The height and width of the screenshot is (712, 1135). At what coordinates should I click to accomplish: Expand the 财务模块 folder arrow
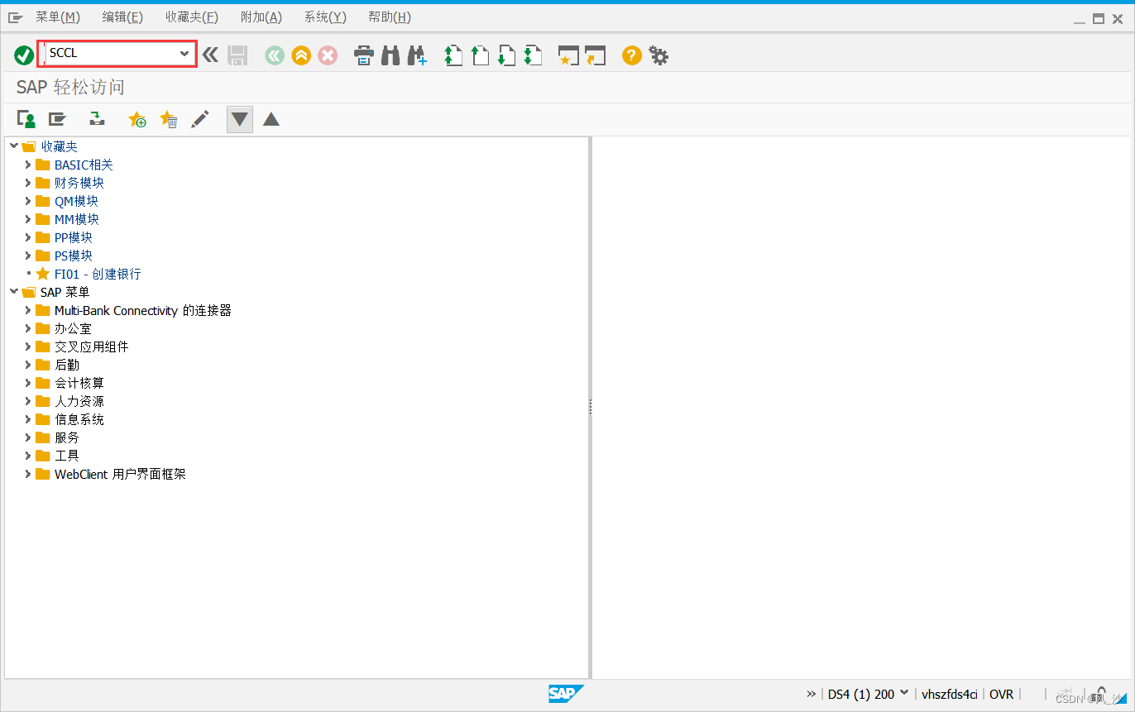(x=27, y=183)
